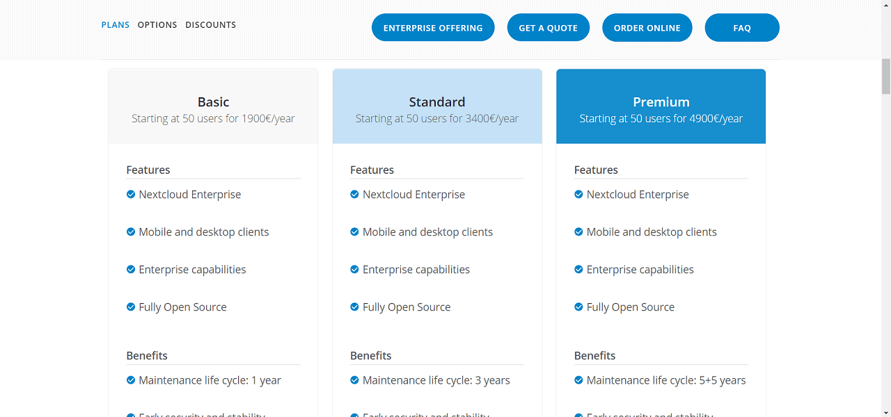
Task: Click 'Mobile and desktop clients' text in Premium card
Action: [x=652, y=232]
